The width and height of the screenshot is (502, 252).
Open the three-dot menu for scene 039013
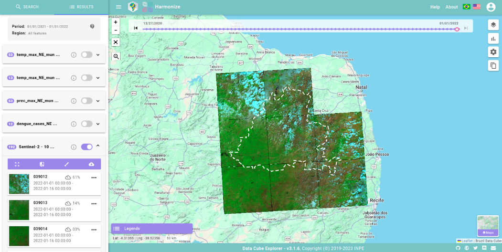[94, 203]
